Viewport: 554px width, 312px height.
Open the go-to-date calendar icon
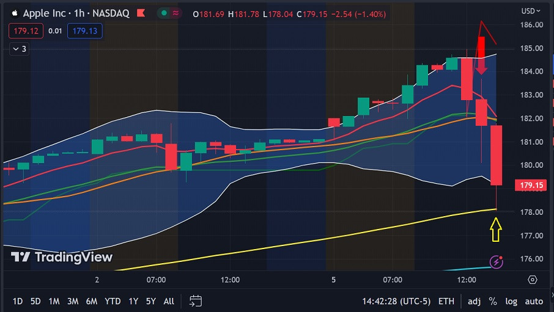pyautogui.click(x=196, y=301)
